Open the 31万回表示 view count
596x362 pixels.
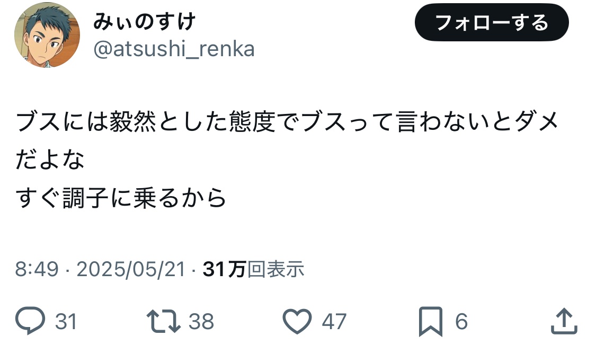pyautogui.click(x=254, y=270)
